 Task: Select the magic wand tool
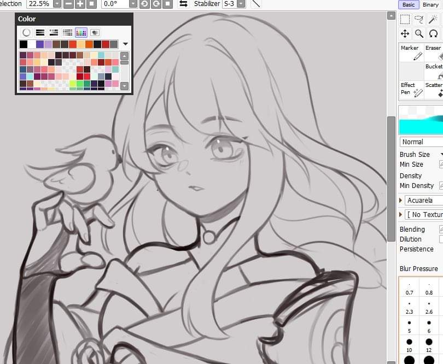[433, 19]
